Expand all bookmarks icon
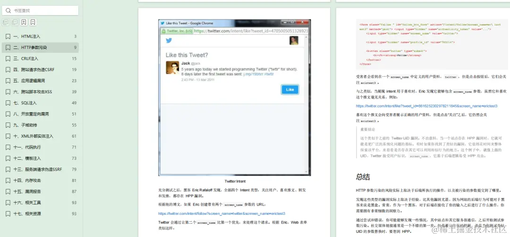510x237 pixels. tap(6, 23)
